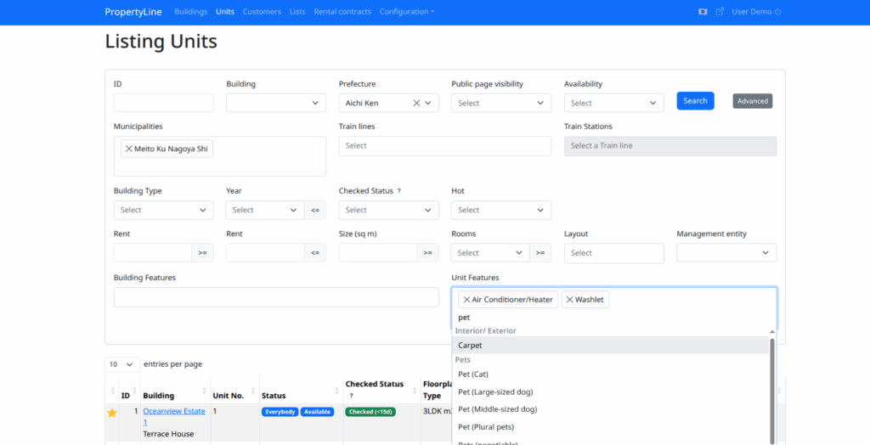Go to Rental contracts in navbar

click(x=342, y=12)
